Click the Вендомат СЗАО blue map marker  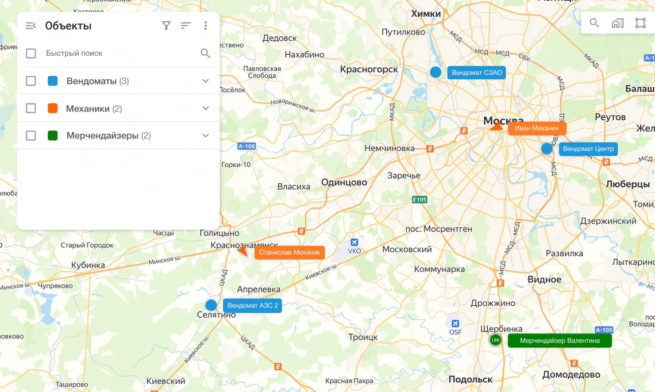coord(436,72)
